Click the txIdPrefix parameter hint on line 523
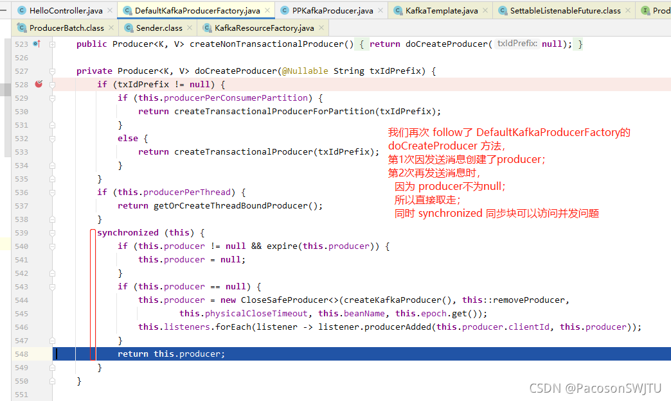 [x=517, y=44]
